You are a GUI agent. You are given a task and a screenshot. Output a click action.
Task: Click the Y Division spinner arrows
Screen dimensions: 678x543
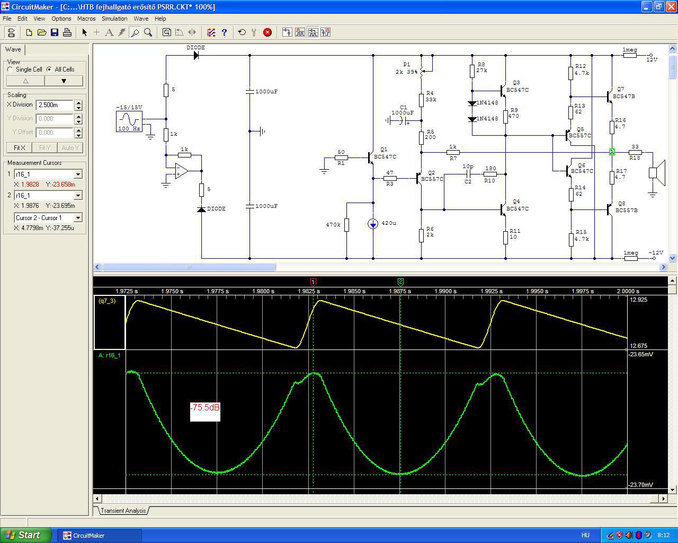[78, 119]
